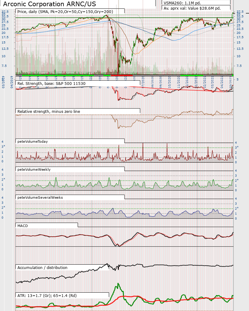
Task: Click the lowest trough of the MACD line
Action: 118,246
